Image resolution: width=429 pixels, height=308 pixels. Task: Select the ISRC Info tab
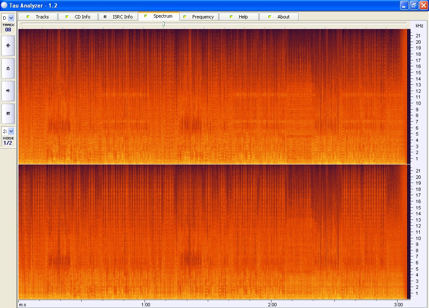[x=118, y=17]
